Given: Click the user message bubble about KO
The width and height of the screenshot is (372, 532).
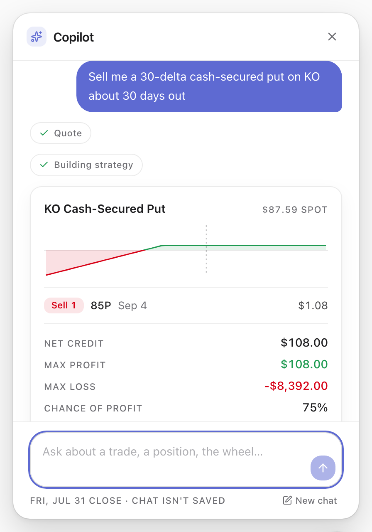Looking at the screenshot, I should tap(209, 86).
